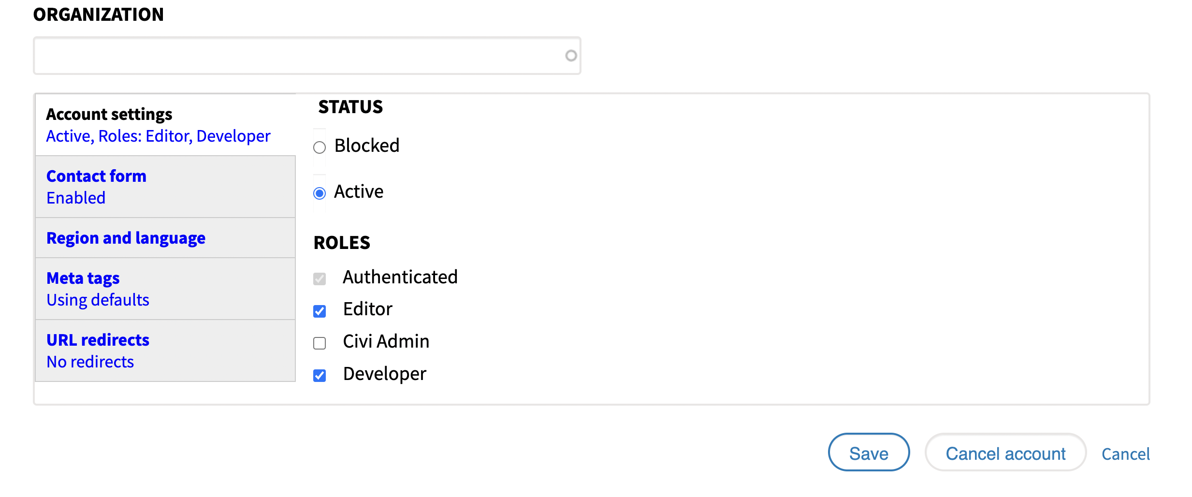Select the Active status radio button
The height and width of the screenshot is (497, 1192).
click(319, 193)
